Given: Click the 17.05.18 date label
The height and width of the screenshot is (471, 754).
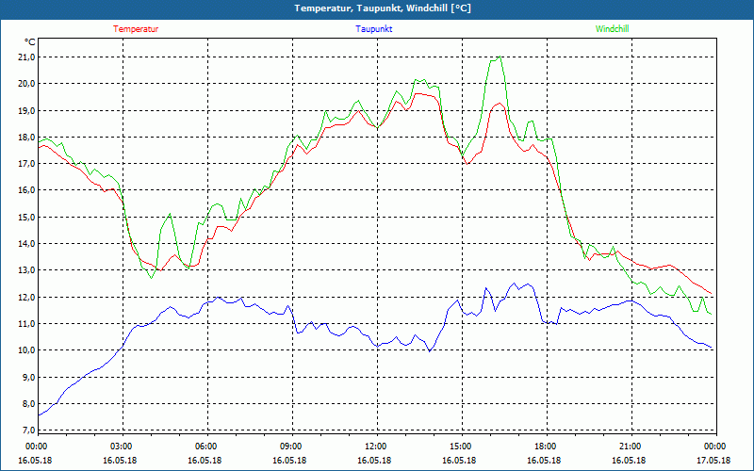Looking at the screenshot, I should 714,461.
